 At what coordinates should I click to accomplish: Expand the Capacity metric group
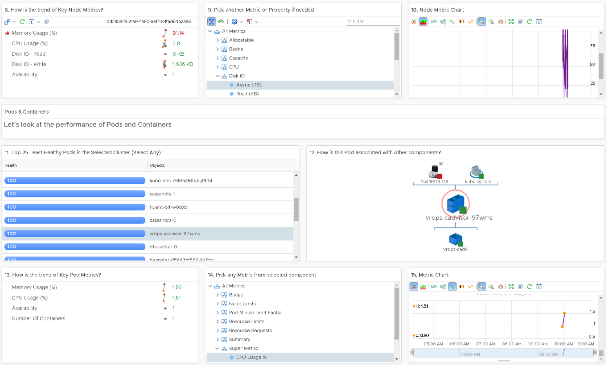click(x=217, y=58)
